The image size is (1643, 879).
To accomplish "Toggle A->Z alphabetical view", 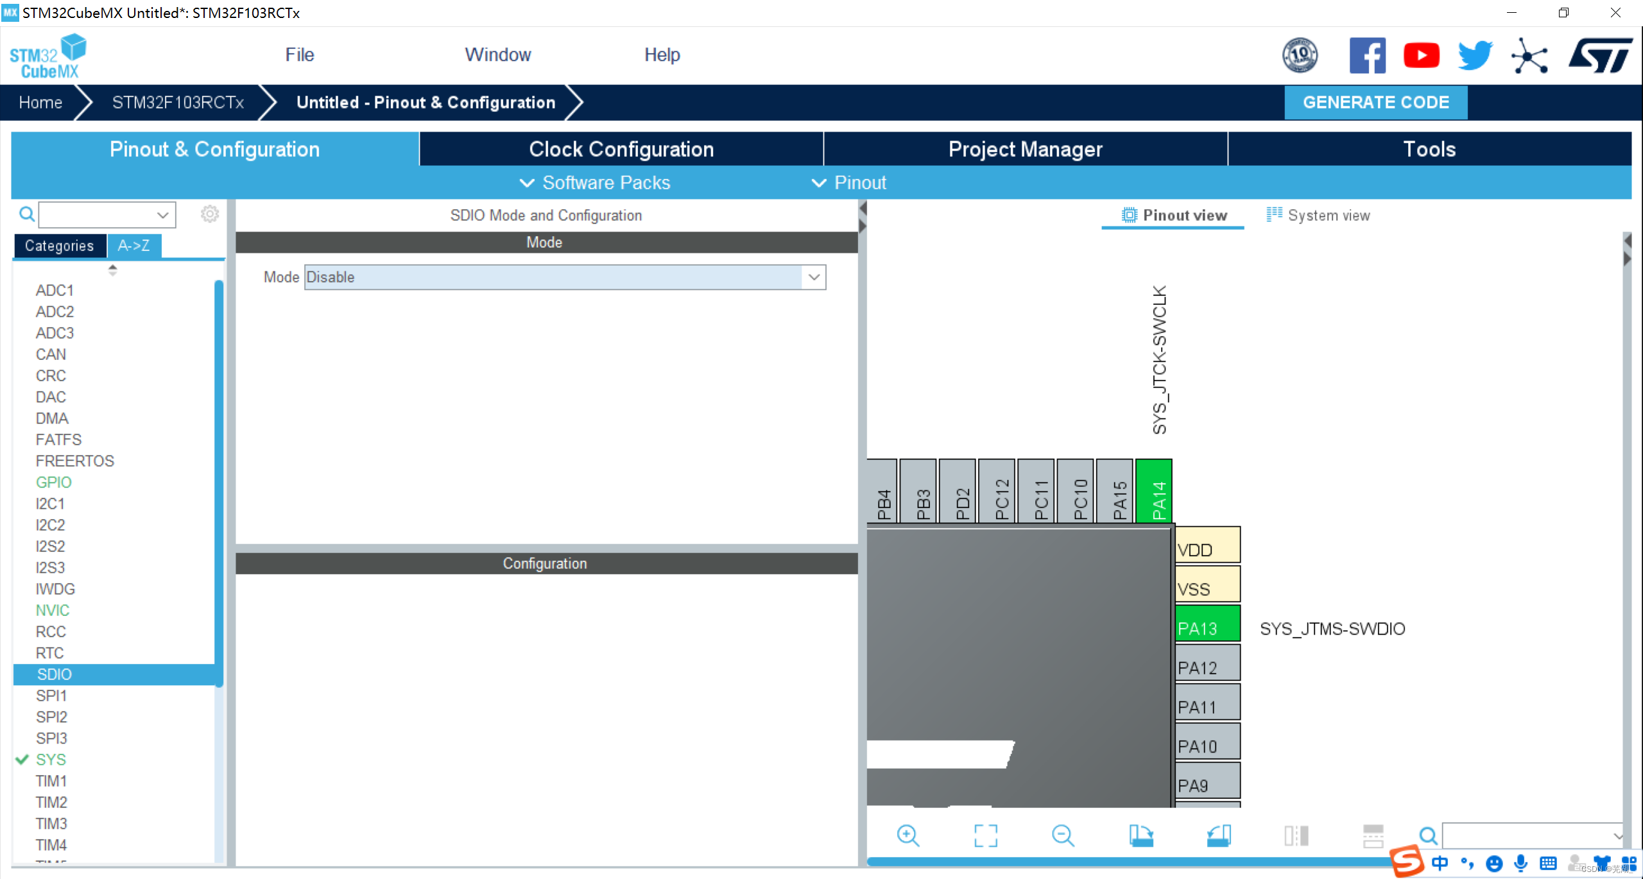I will 133,246.
